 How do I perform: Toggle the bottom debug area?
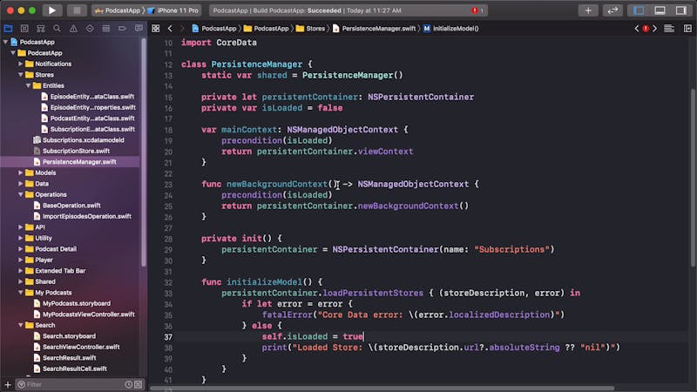659,10
